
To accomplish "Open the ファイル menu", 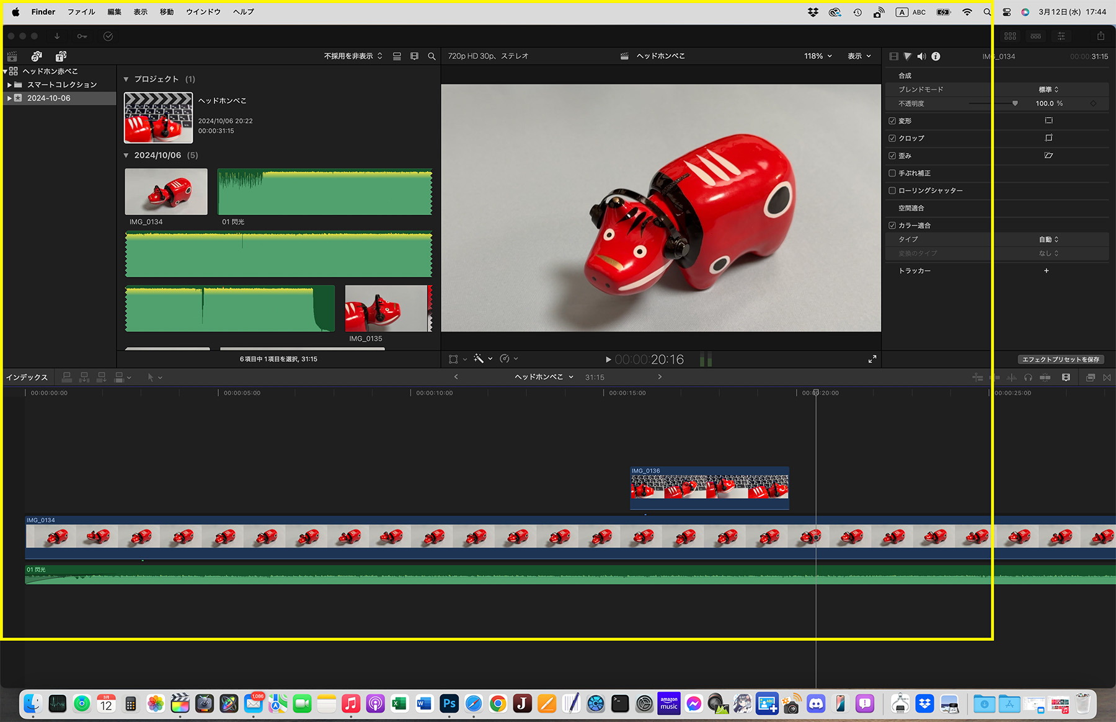I will [81, 12].
